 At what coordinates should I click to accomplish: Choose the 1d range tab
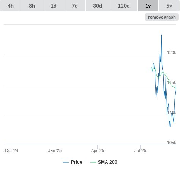[x=54, y=6]
